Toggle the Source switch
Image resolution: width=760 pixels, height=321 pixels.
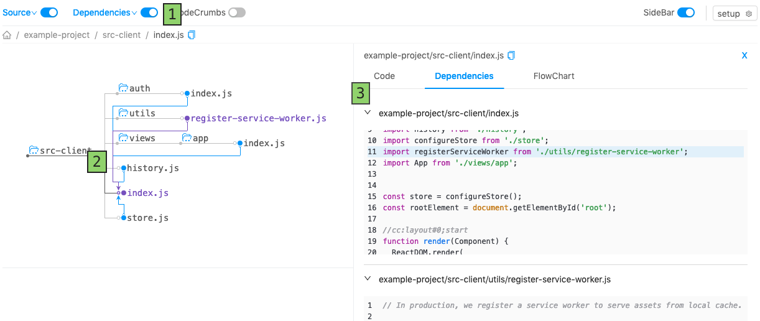[x=49, y=12]
